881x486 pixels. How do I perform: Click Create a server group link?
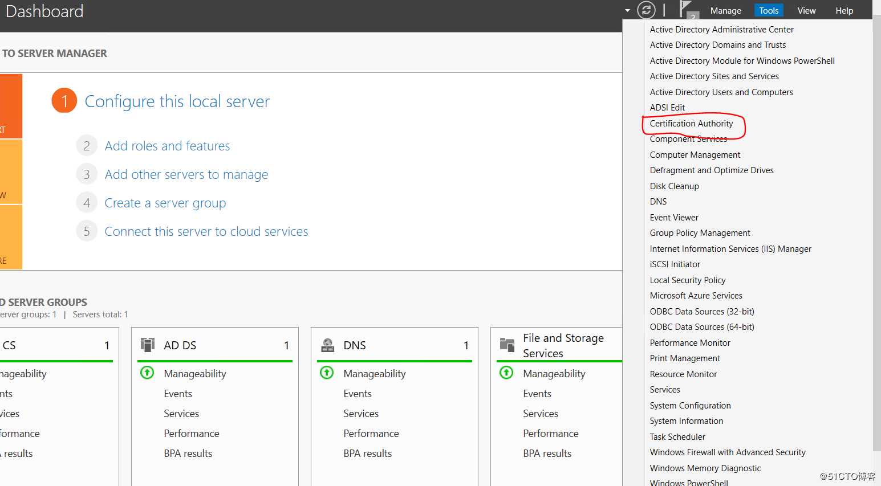tap(165, 203)
